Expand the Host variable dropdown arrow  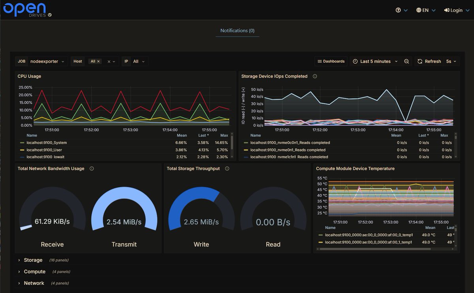[114, 62]
